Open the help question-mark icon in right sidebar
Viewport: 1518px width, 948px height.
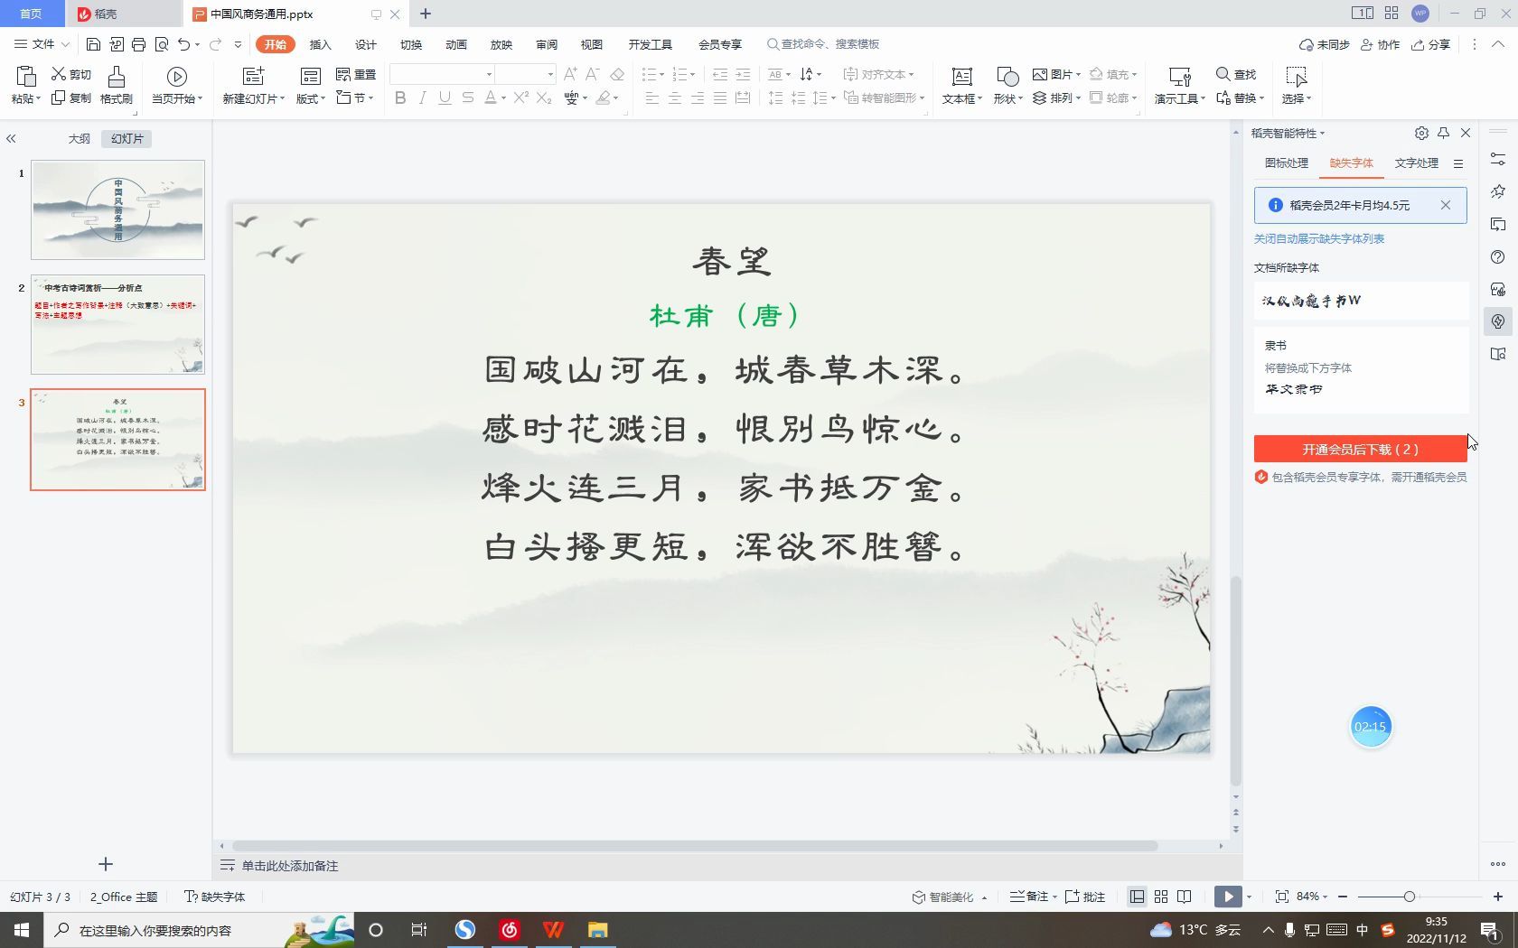click(x=1498, y=257)
